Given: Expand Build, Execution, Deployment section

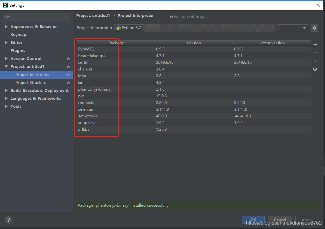Looking at the screenshot, I should coord(6,90).
